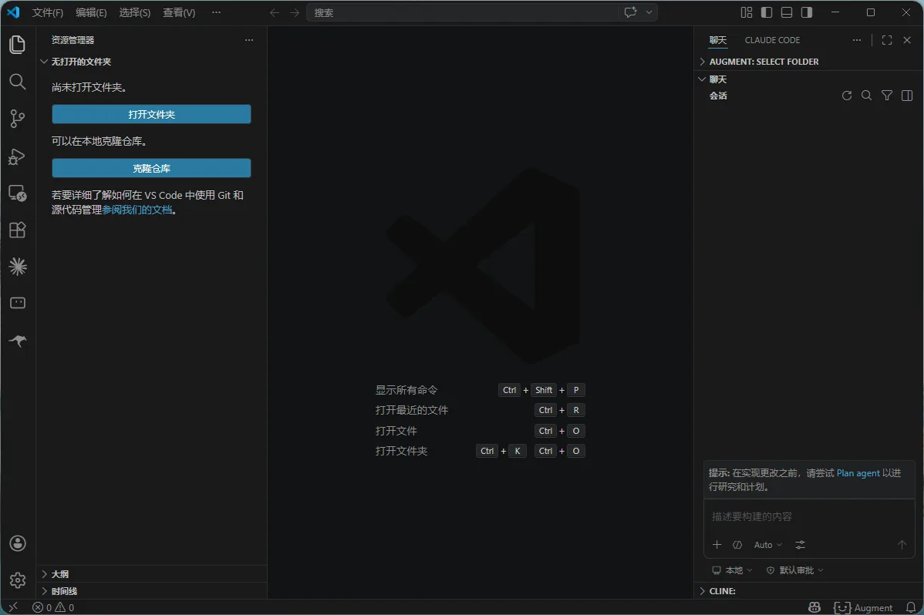This screenshot has height=615, width=924.
Task: Open the 参阅我们的文档 link
Action: pyautogui.click(x=137, y=210)
